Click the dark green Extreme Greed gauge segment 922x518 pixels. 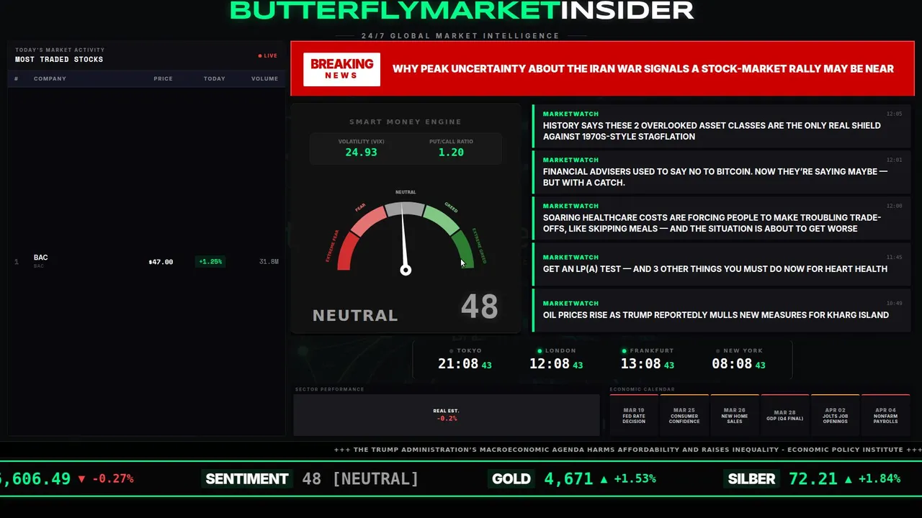462,248
